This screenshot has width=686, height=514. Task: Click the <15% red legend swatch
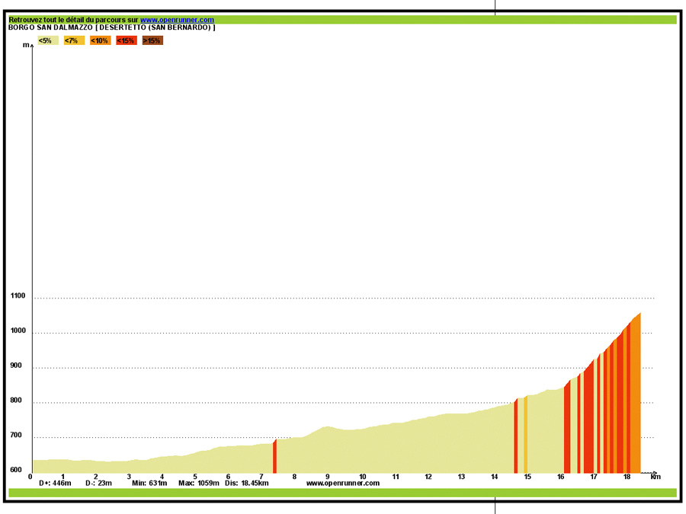tap(127, 40)
